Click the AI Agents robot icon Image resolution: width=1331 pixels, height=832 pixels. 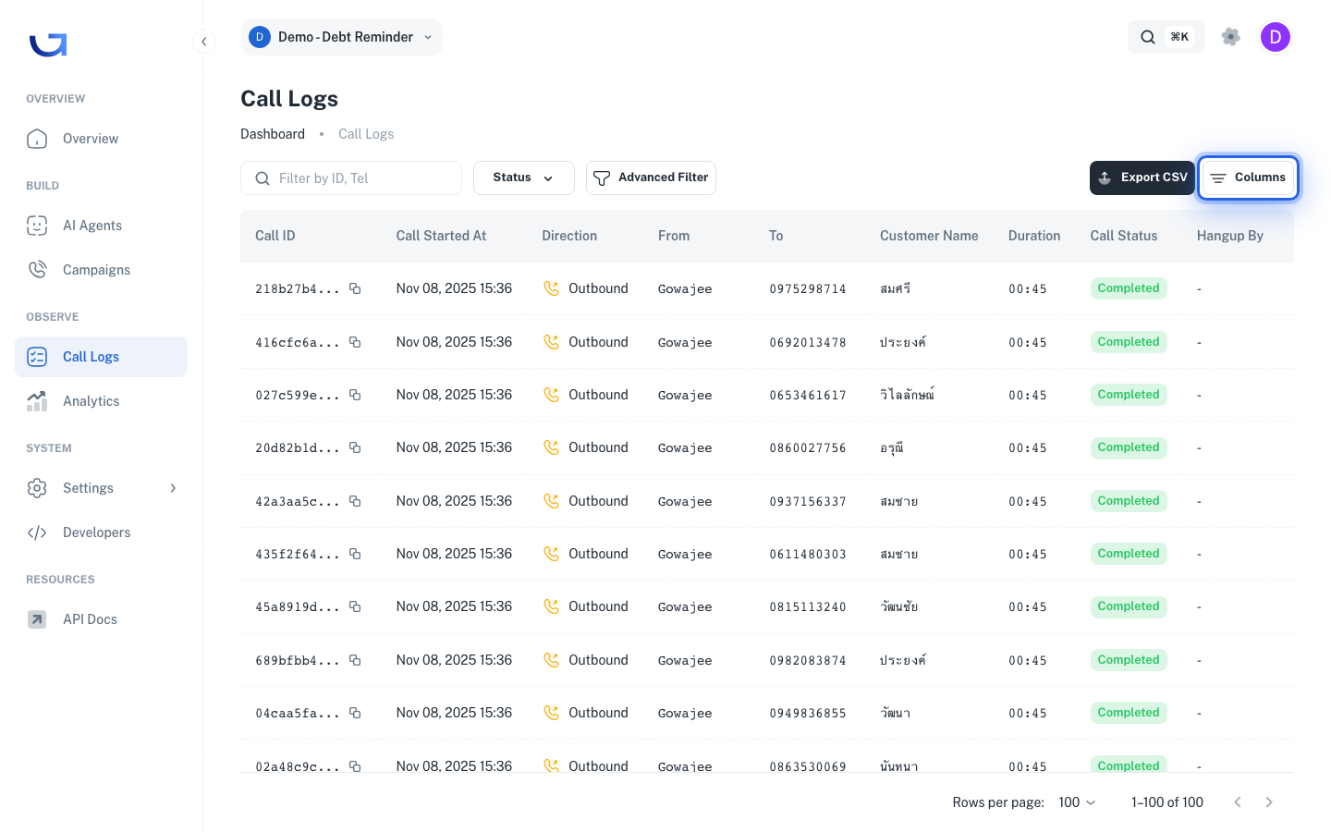tap(37, 226)
